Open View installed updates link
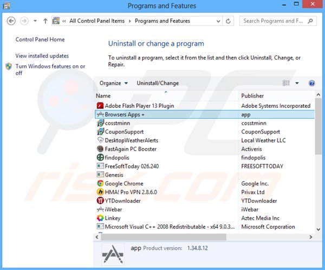Image resolution: width=325 pixels, height=270 pixels. tap(42, 56)
